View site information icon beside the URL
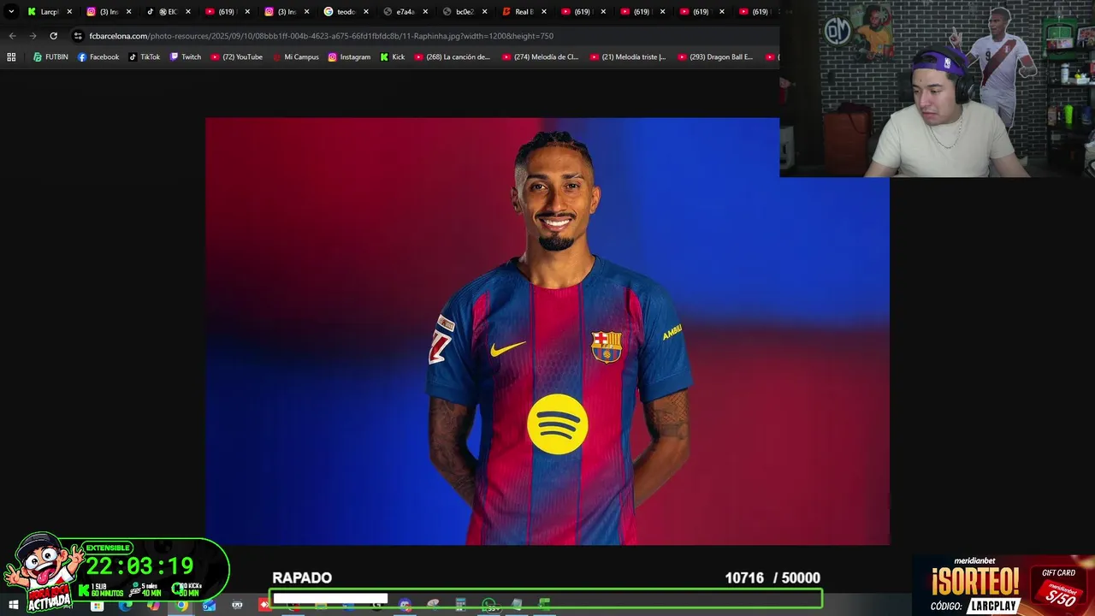This screenshot has width=1095, height=616. click(78, 36)
